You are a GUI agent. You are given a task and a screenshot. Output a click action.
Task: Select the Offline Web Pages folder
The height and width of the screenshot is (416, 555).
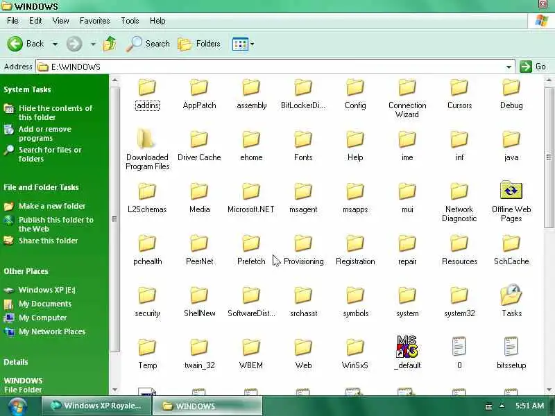click(511, 202)
